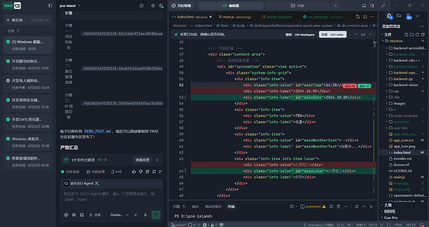
Task: Open task 开发SMTC音乐歌... in task list
Action: point(28,123)
